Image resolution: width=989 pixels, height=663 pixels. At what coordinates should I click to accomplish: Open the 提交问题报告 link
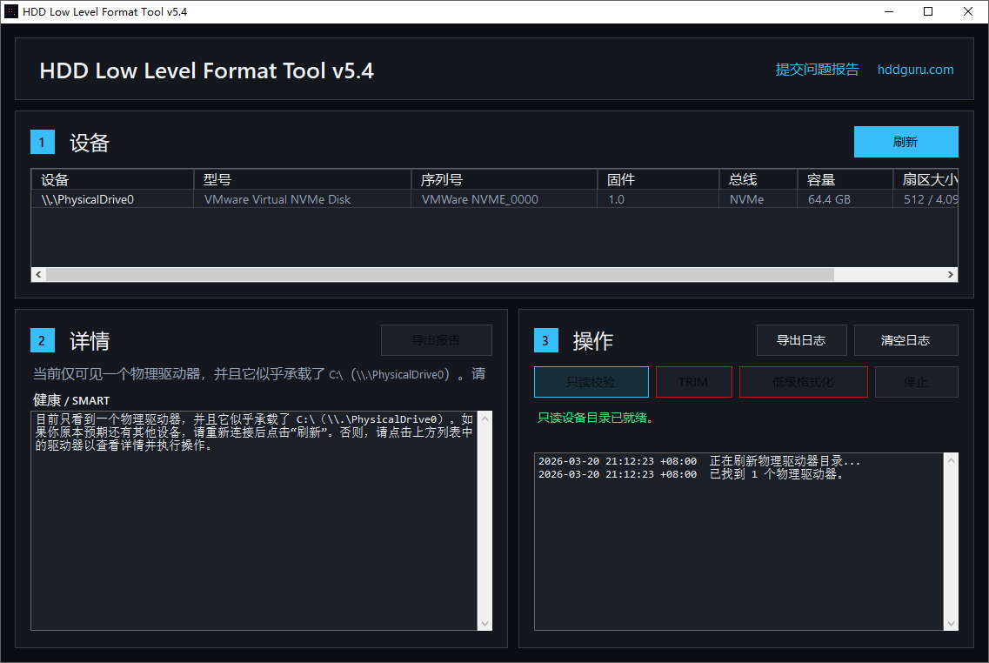[816, 70]
